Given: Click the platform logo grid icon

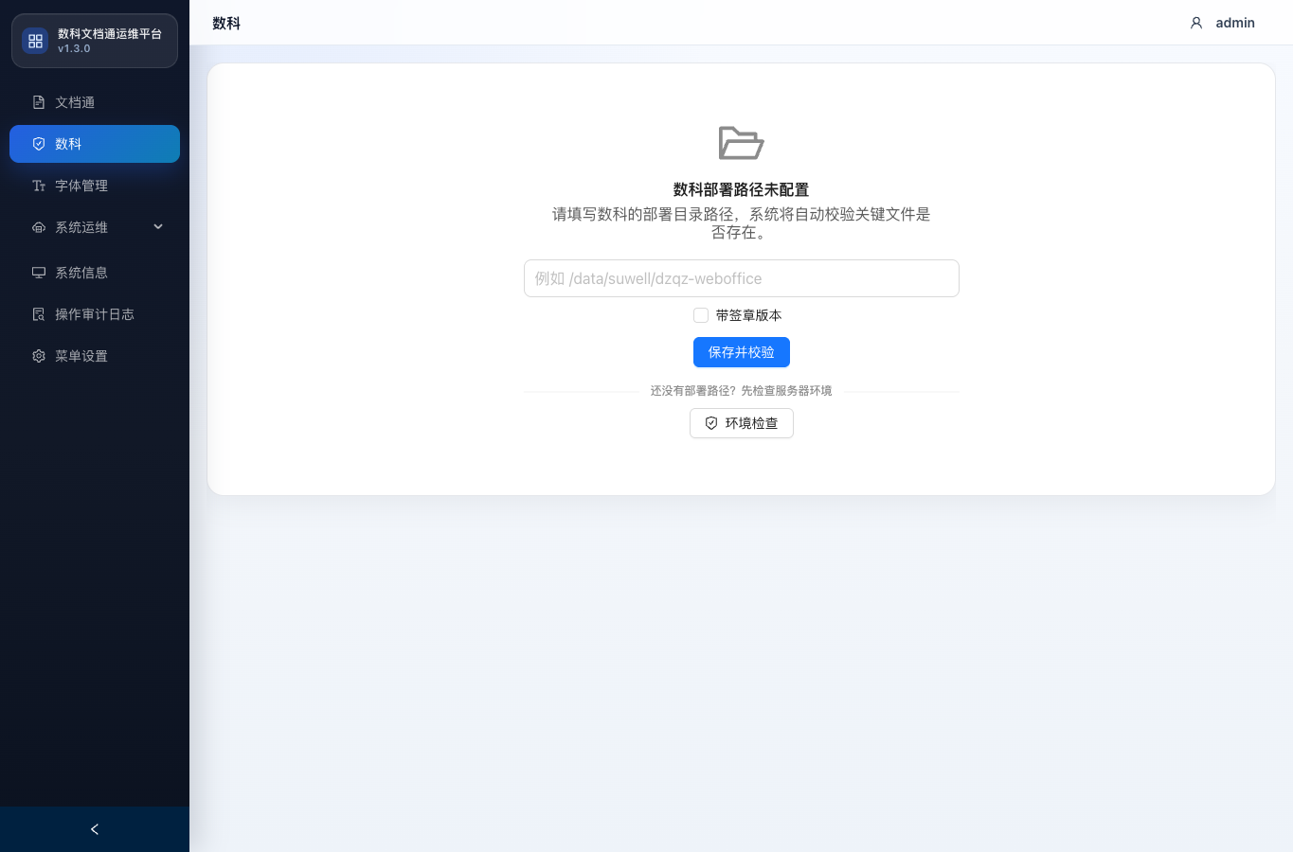Looking at the screenshot, I should point(35,41).
